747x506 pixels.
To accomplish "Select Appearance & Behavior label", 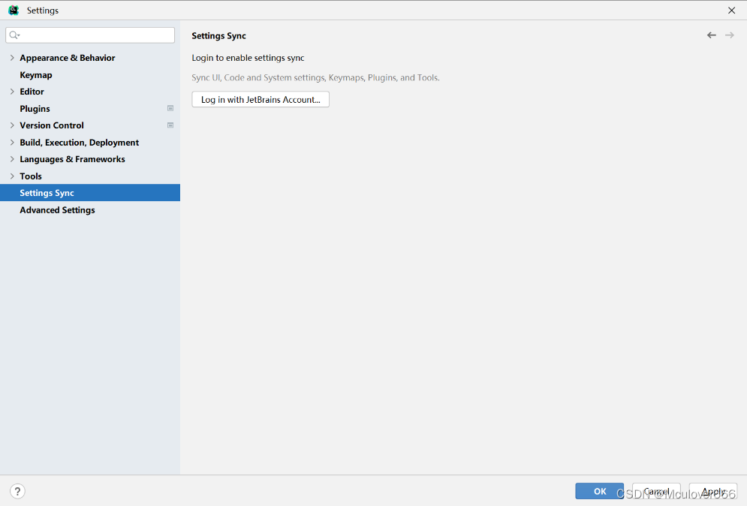I will click(67, 58).
